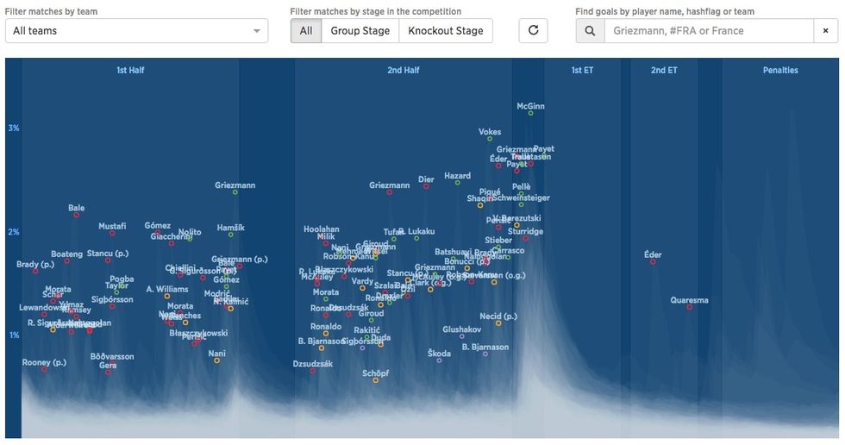
Task: Click the 2nd Half section label
Action: coord(404,70)
